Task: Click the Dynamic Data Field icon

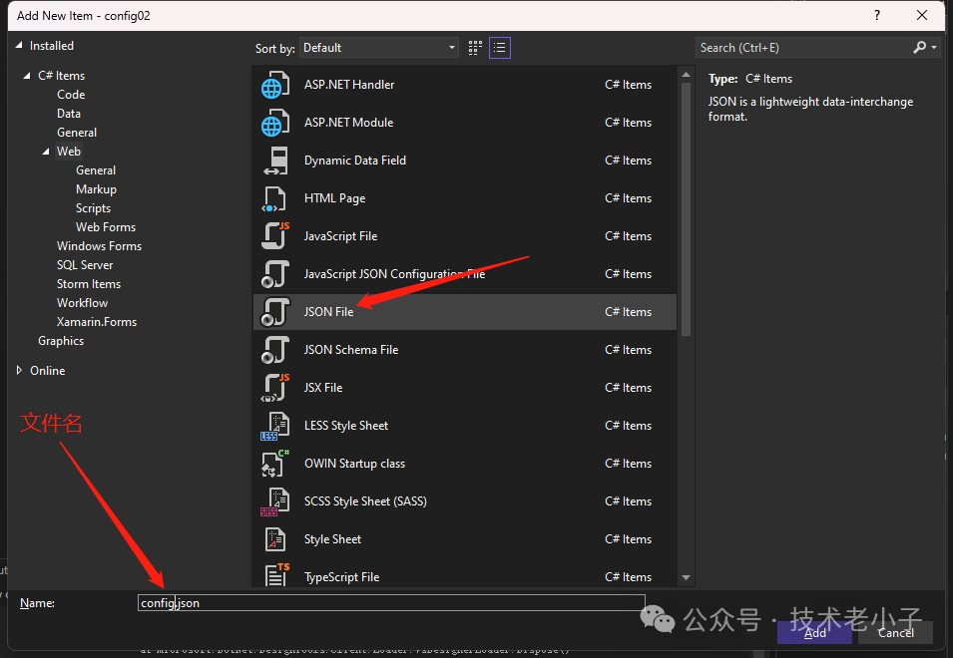Action: pos(274,162)
